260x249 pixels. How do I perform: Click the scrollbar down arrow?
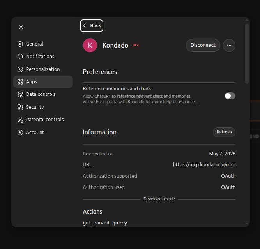click(247, 224)
